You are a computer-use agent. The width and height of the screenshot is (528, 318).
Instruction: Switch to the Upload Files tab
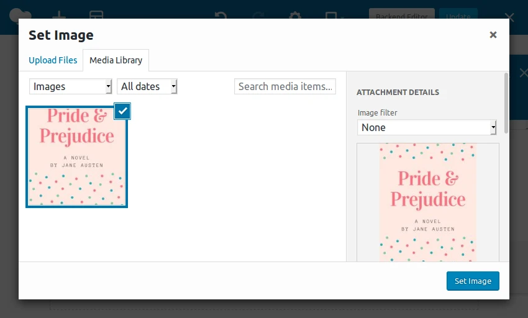(x=53, y=60)
